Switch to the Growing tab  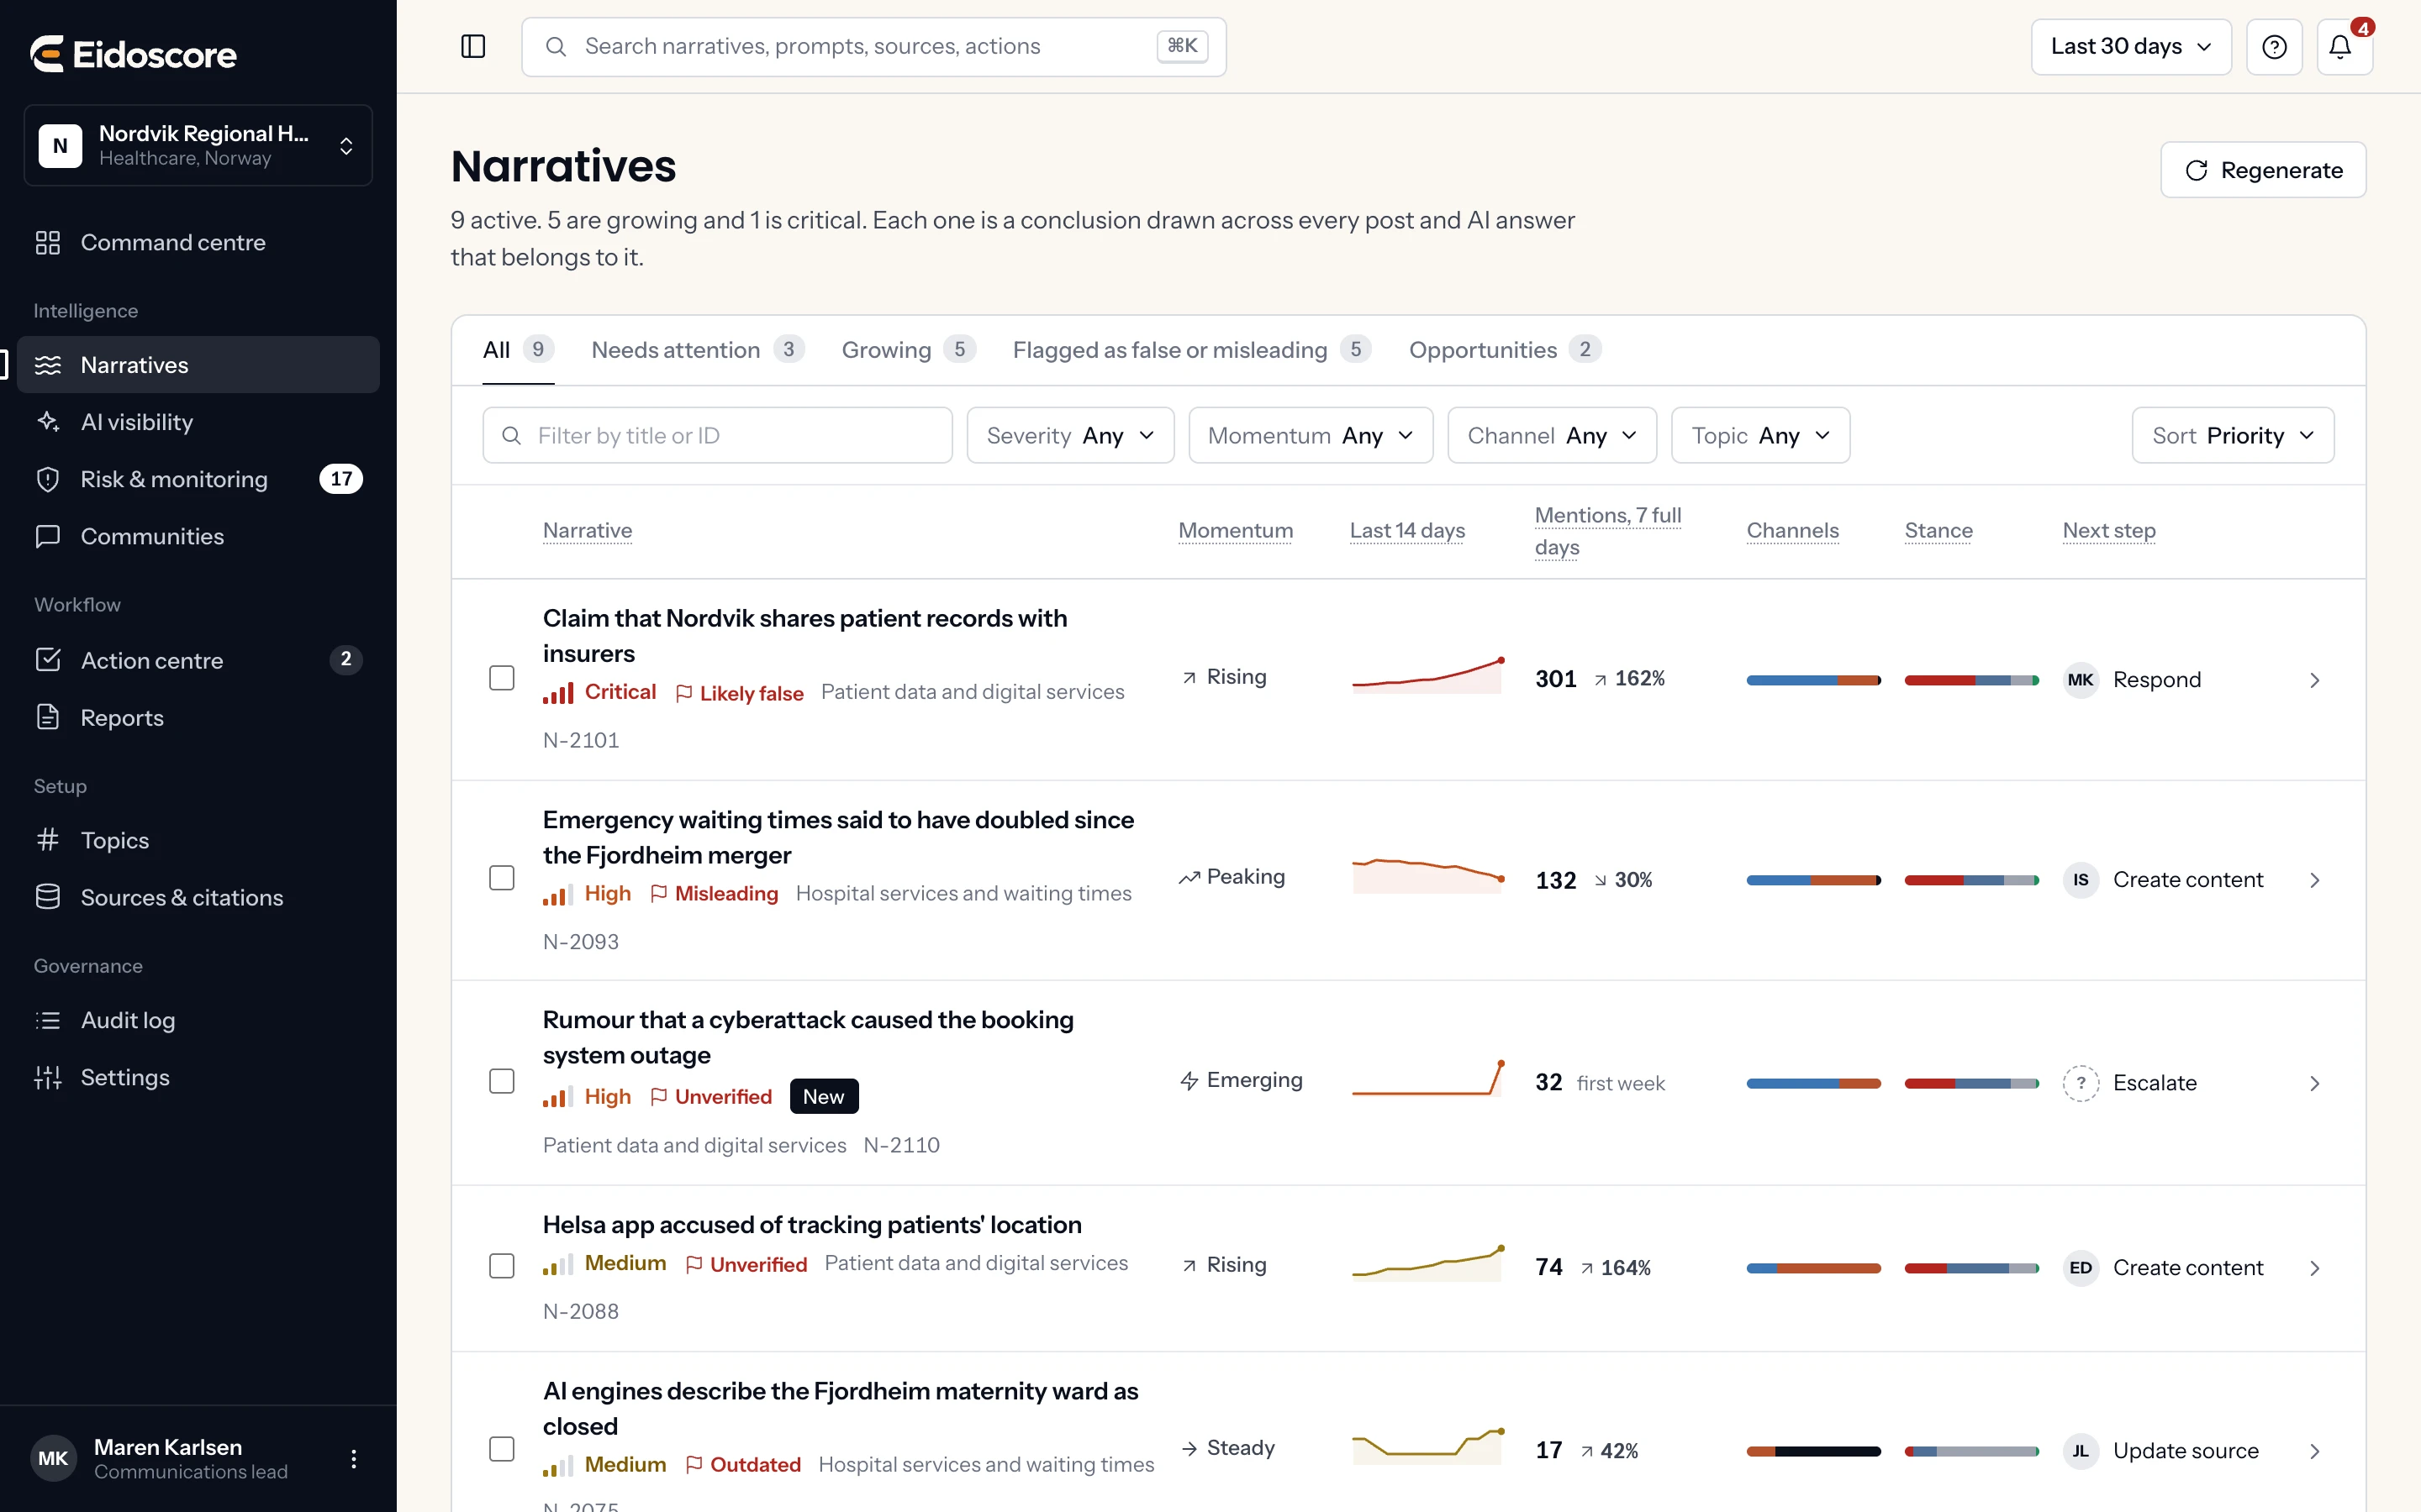point(909,350)
